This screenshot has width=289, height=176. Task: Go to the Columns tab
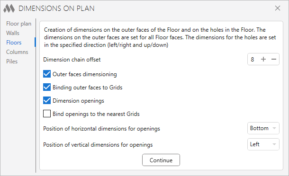click(x=17, y=52)
